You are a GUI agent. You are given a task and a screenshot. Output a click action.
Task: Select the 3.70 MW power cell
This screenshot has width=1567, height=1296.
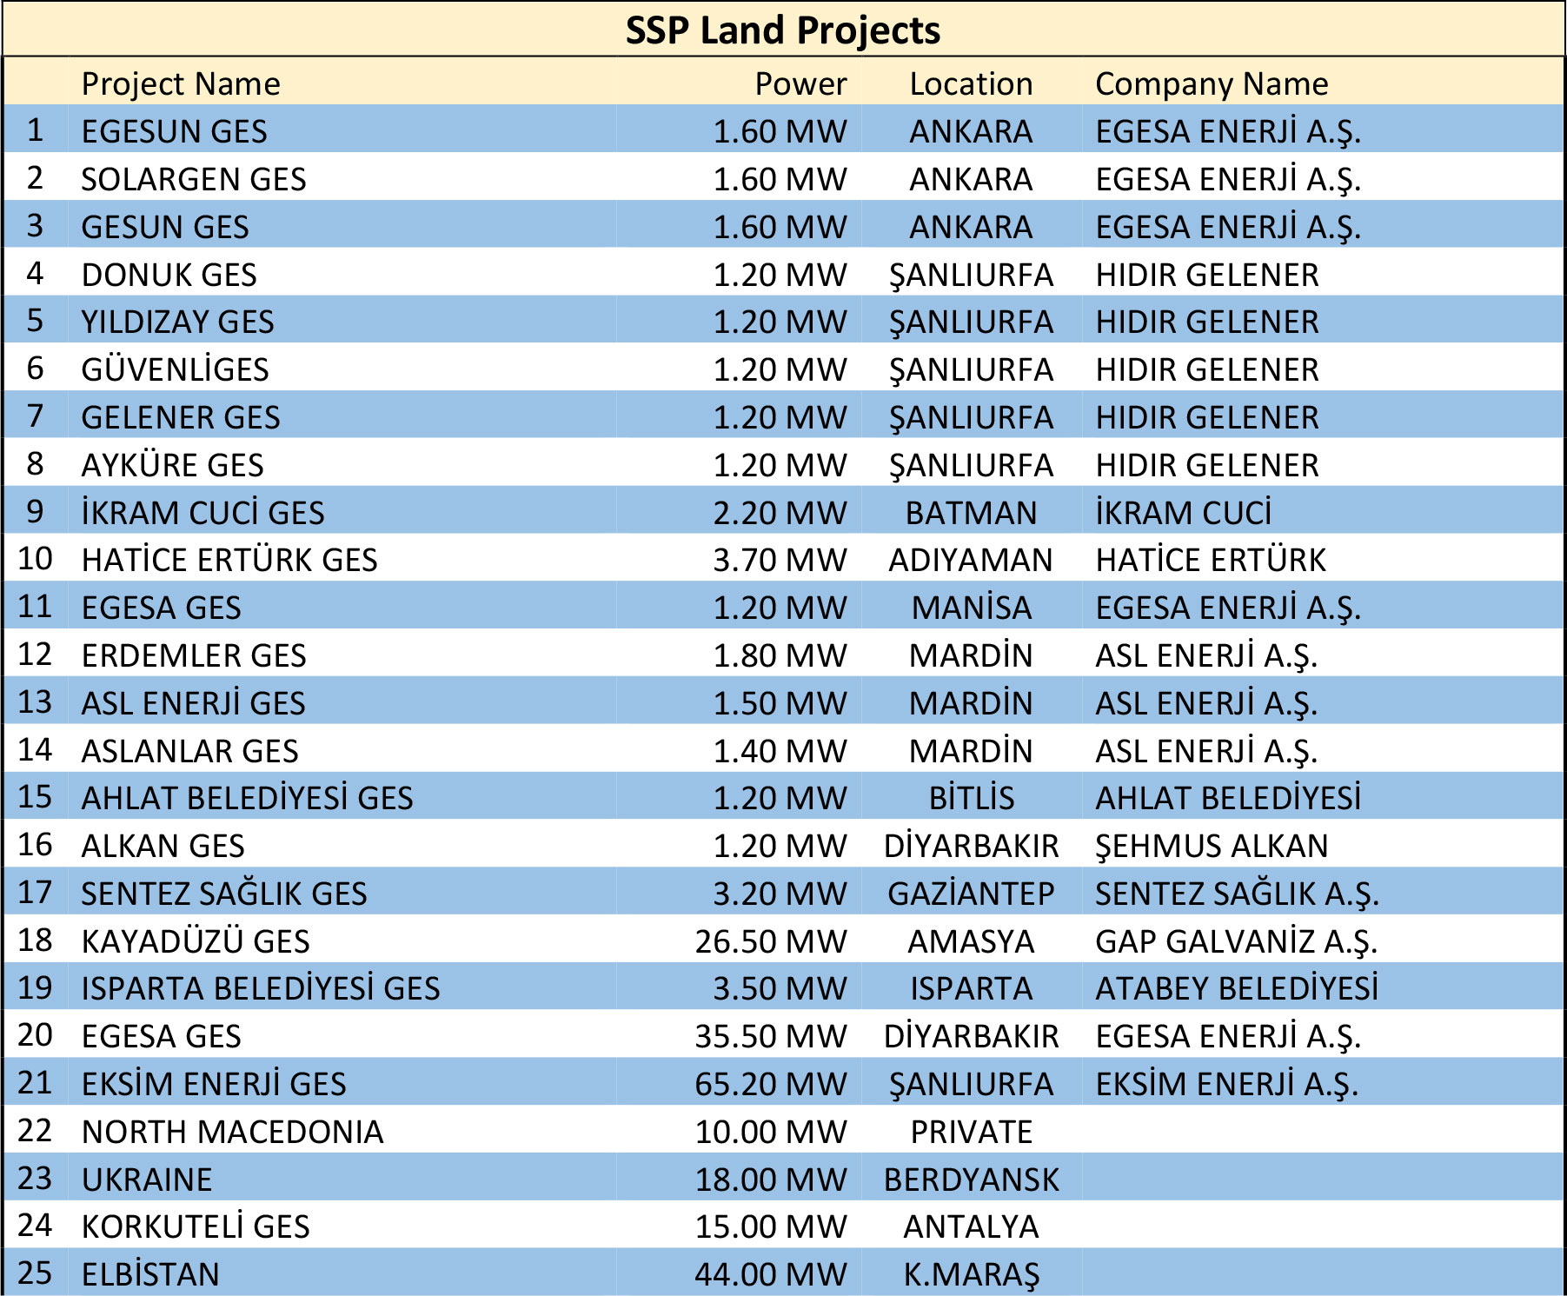coord(779,561)
